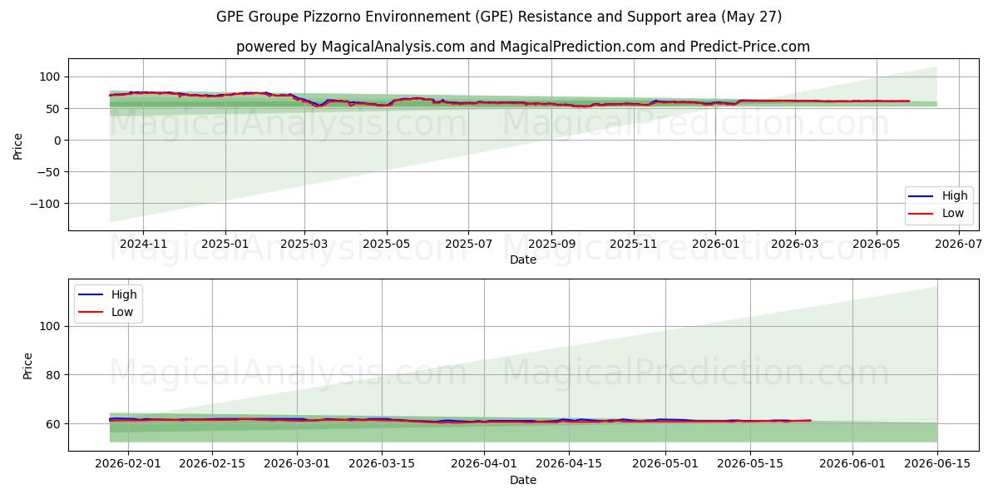Click the '80' price tick in bottom chart
Image resolution: width=998 pixels, height=499 pixels.
click(x=54, y=375)
